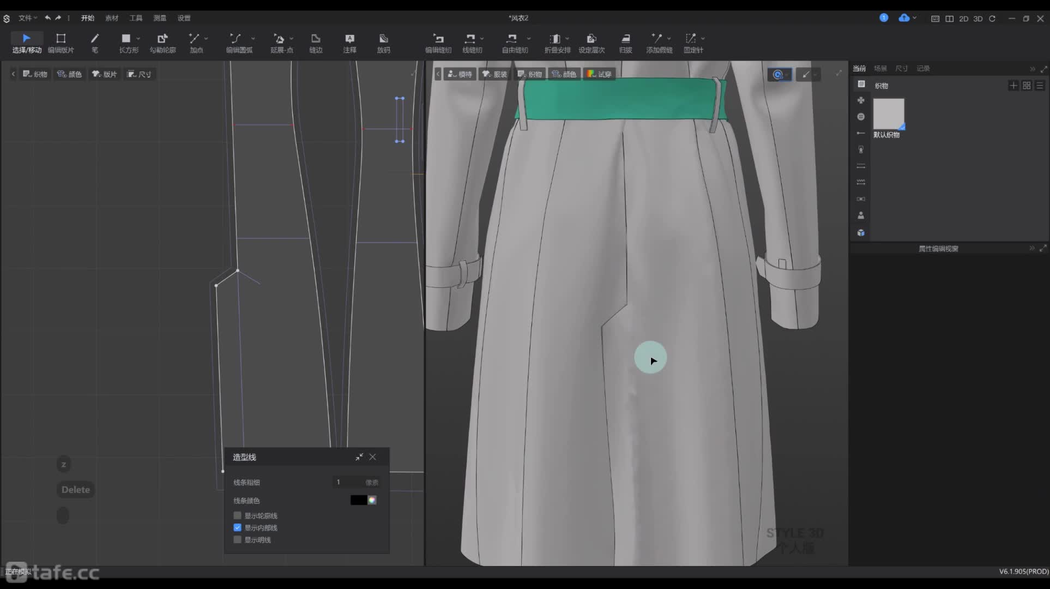This screenshot has height=589, width=1050.
Task: Open the buttons library in sidebar
Action: [x=861, y=117]
